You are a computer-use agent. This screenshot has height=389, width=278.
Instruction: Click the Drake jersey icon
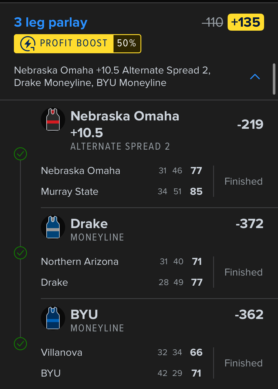point(53,227)
